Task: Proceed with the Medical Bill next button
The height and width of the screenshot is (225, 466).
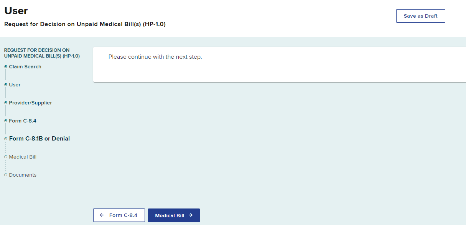Action: pyautogui.click(x=174, y=215)
